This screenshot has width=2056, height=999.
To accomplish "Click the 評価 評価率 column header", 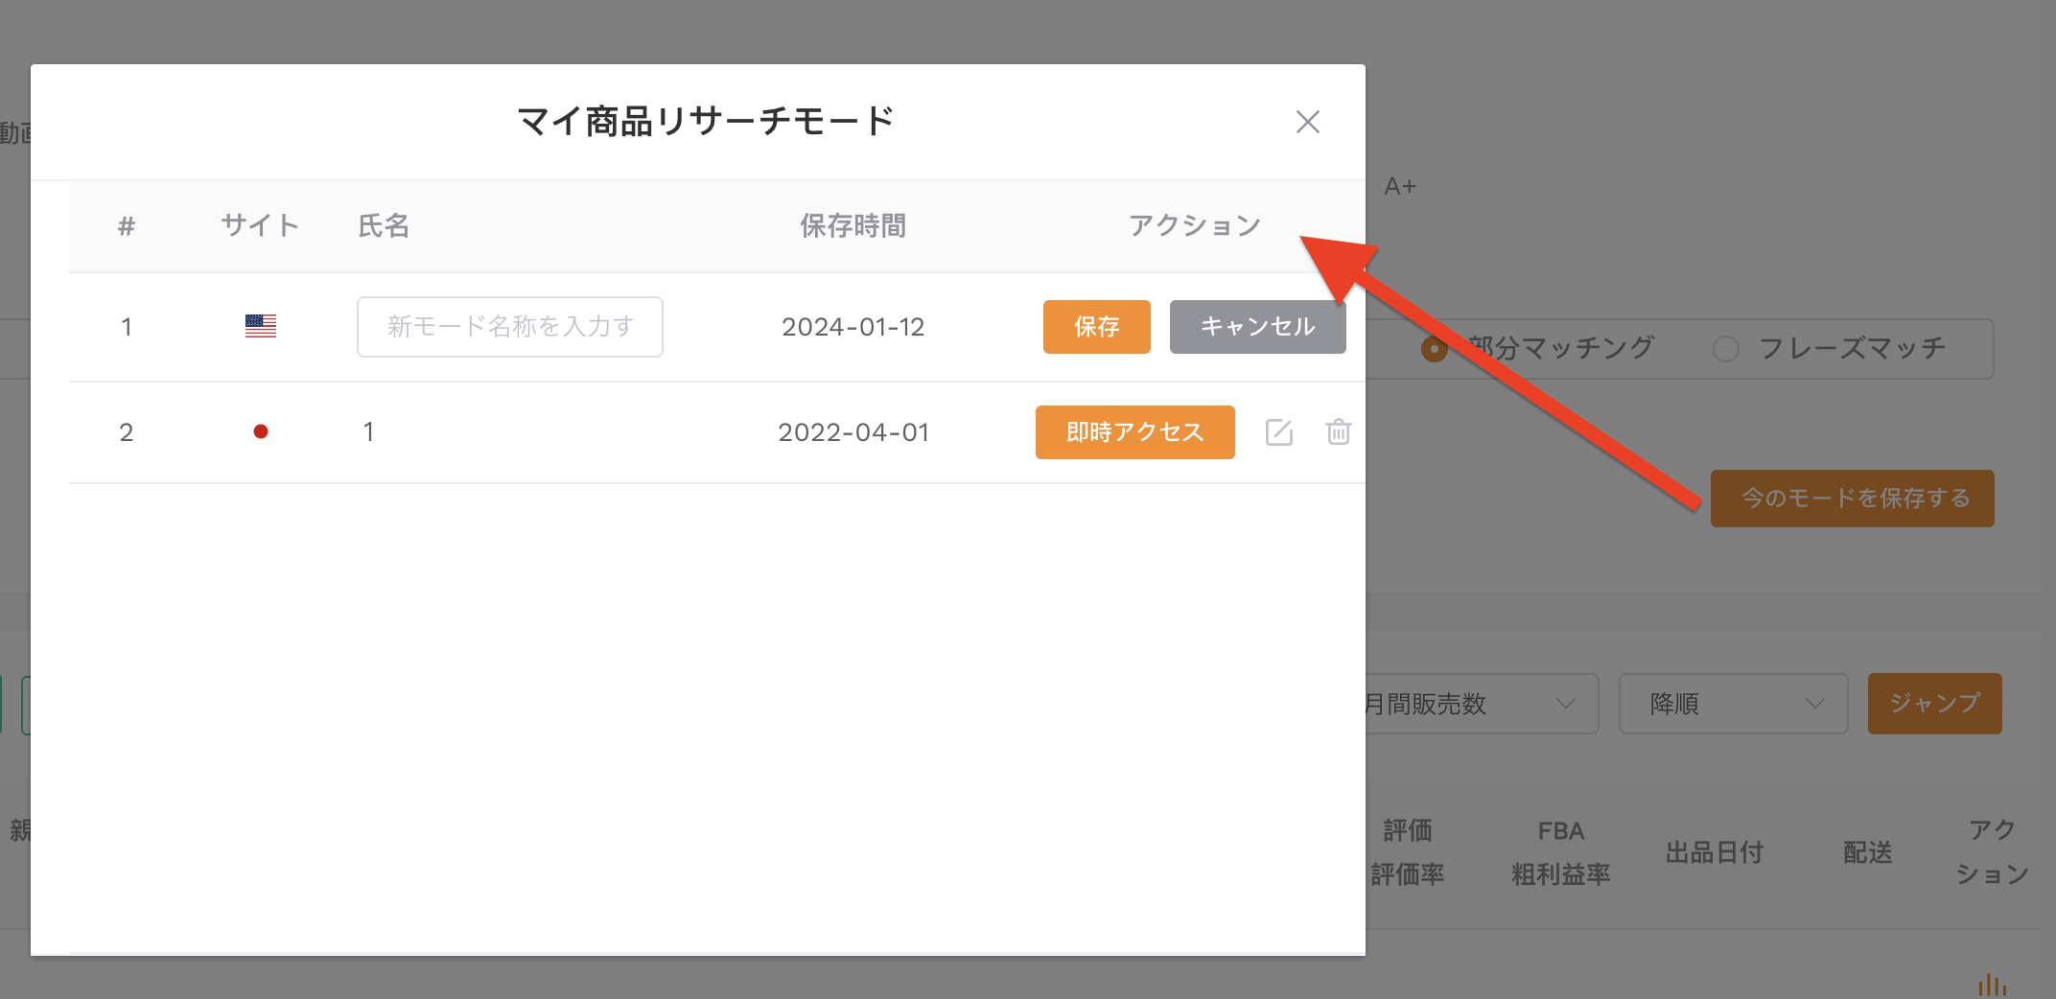I will point(1407,852).
